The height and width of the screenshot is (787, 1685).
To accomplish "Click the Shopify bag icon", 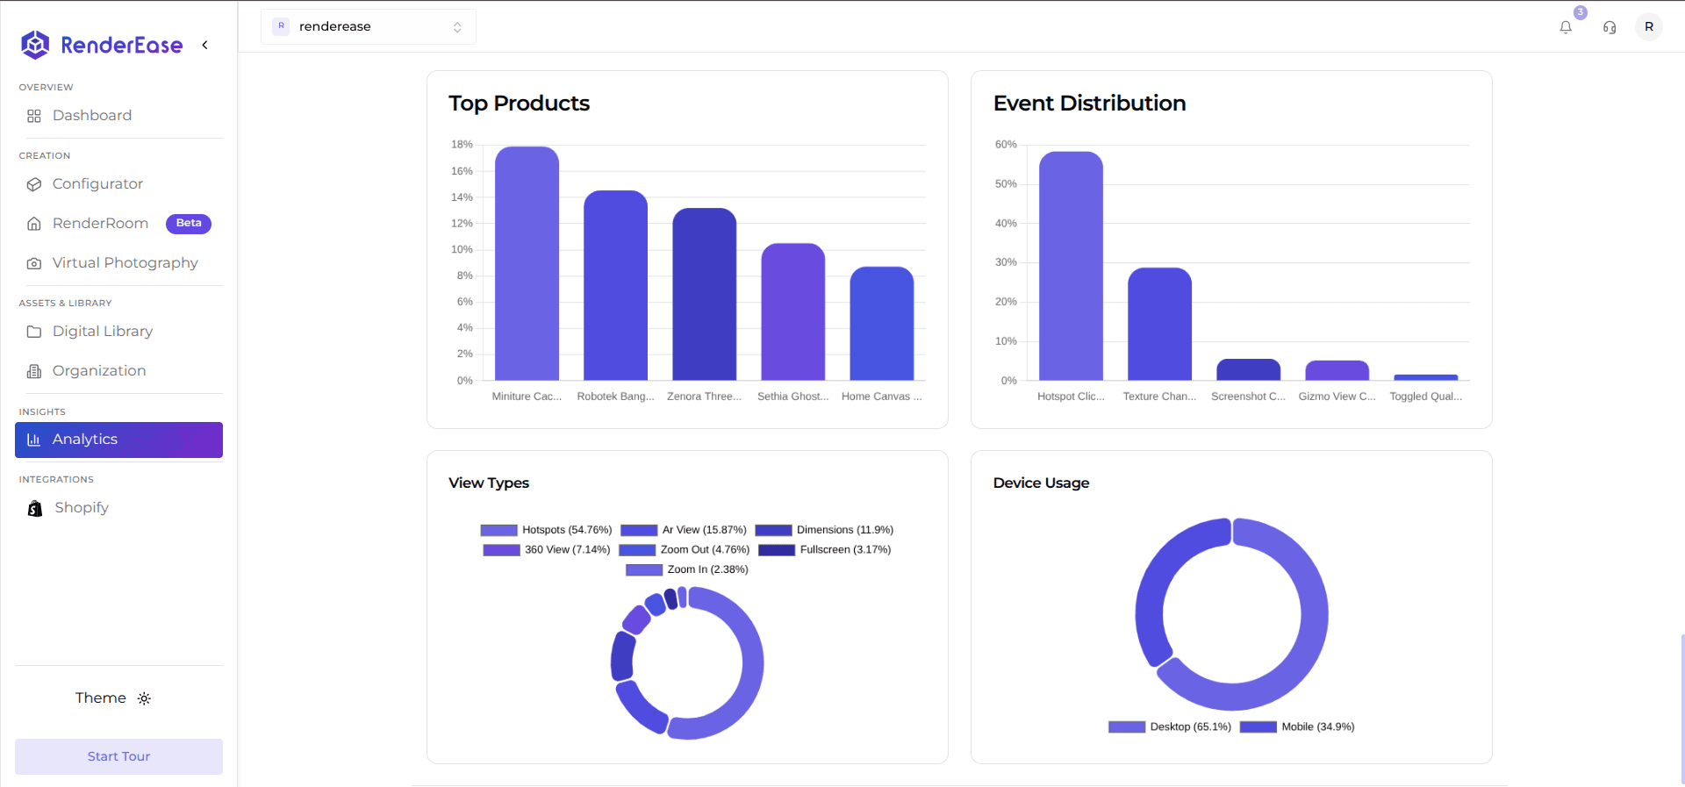I will (x=35, y=508).
